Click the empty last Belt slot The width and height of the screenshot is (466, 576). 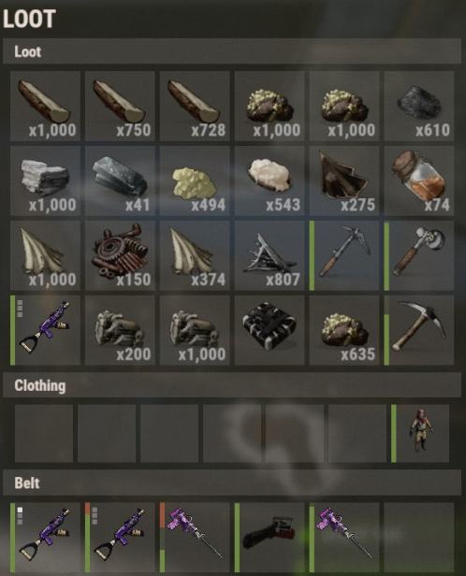click(419, 538)
